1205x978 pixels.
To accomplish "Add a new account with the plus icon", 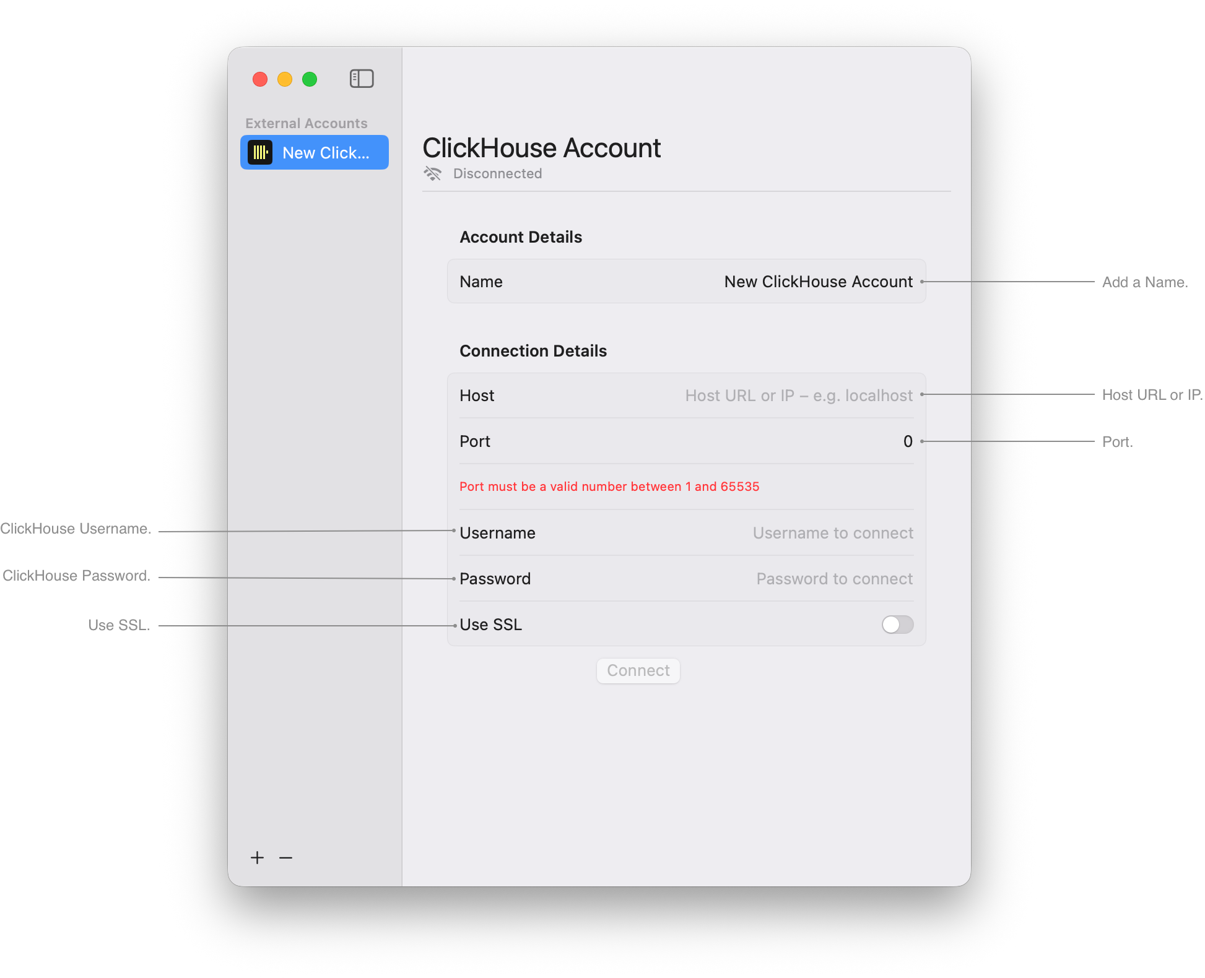I will point(257,857).
